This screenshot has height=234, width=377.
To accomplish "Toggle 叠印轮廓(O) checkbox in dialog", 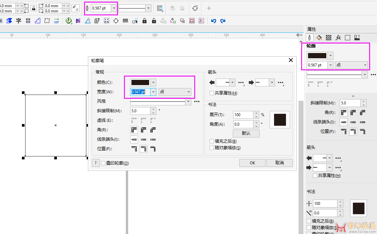I will click(103, 163).
